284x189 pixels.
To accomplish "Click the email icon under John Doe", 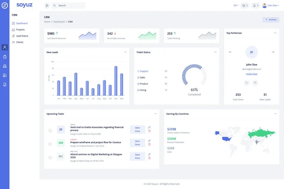I will pyautogui.click(x=255, y=83).
